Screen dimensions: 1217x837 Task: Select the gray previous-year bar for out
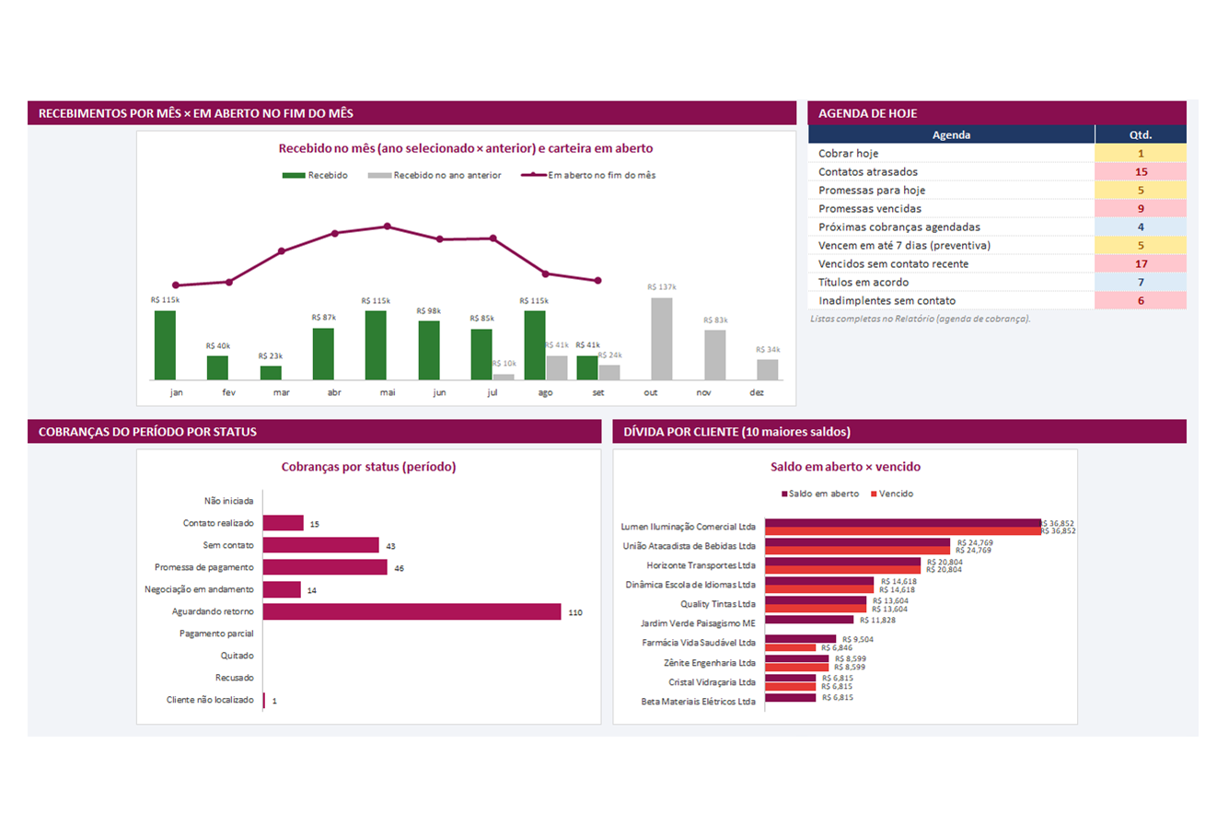click(x=662, y=339)
